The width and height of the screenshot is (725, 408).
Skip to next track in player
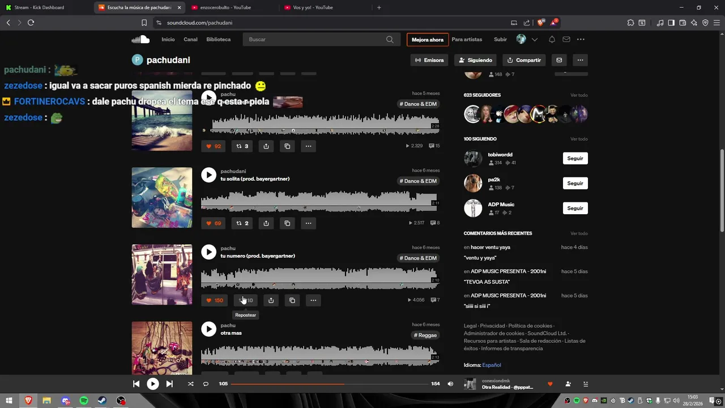169,384
